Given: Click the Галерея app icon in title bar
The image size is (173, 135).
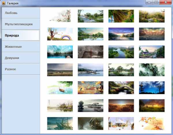Looking at the screenshot, I should coord(4,3).
